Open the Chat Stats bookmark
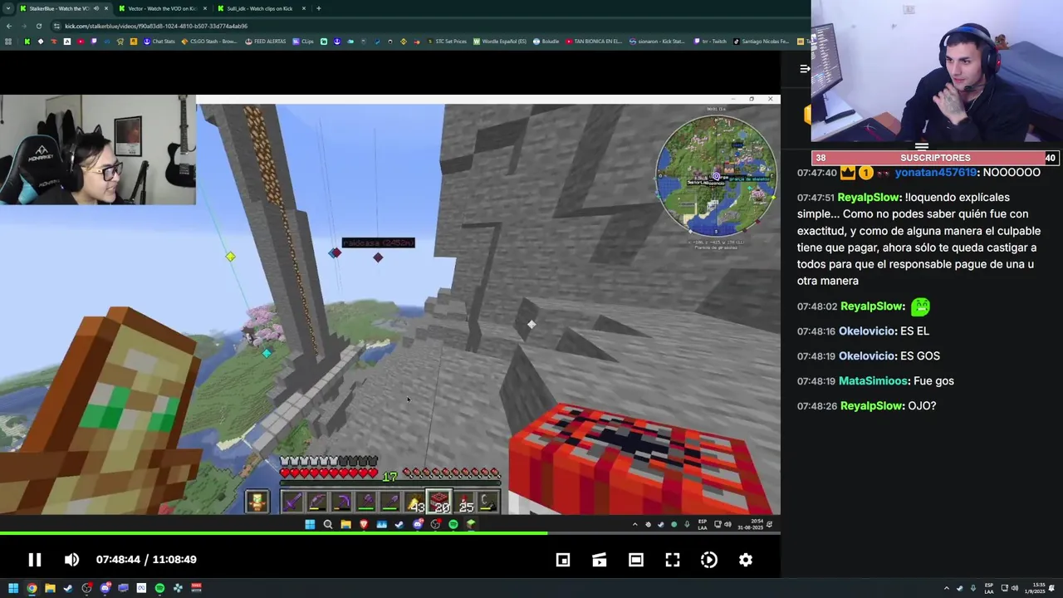The image size is (1063, 598). click(x=159, y=42)
